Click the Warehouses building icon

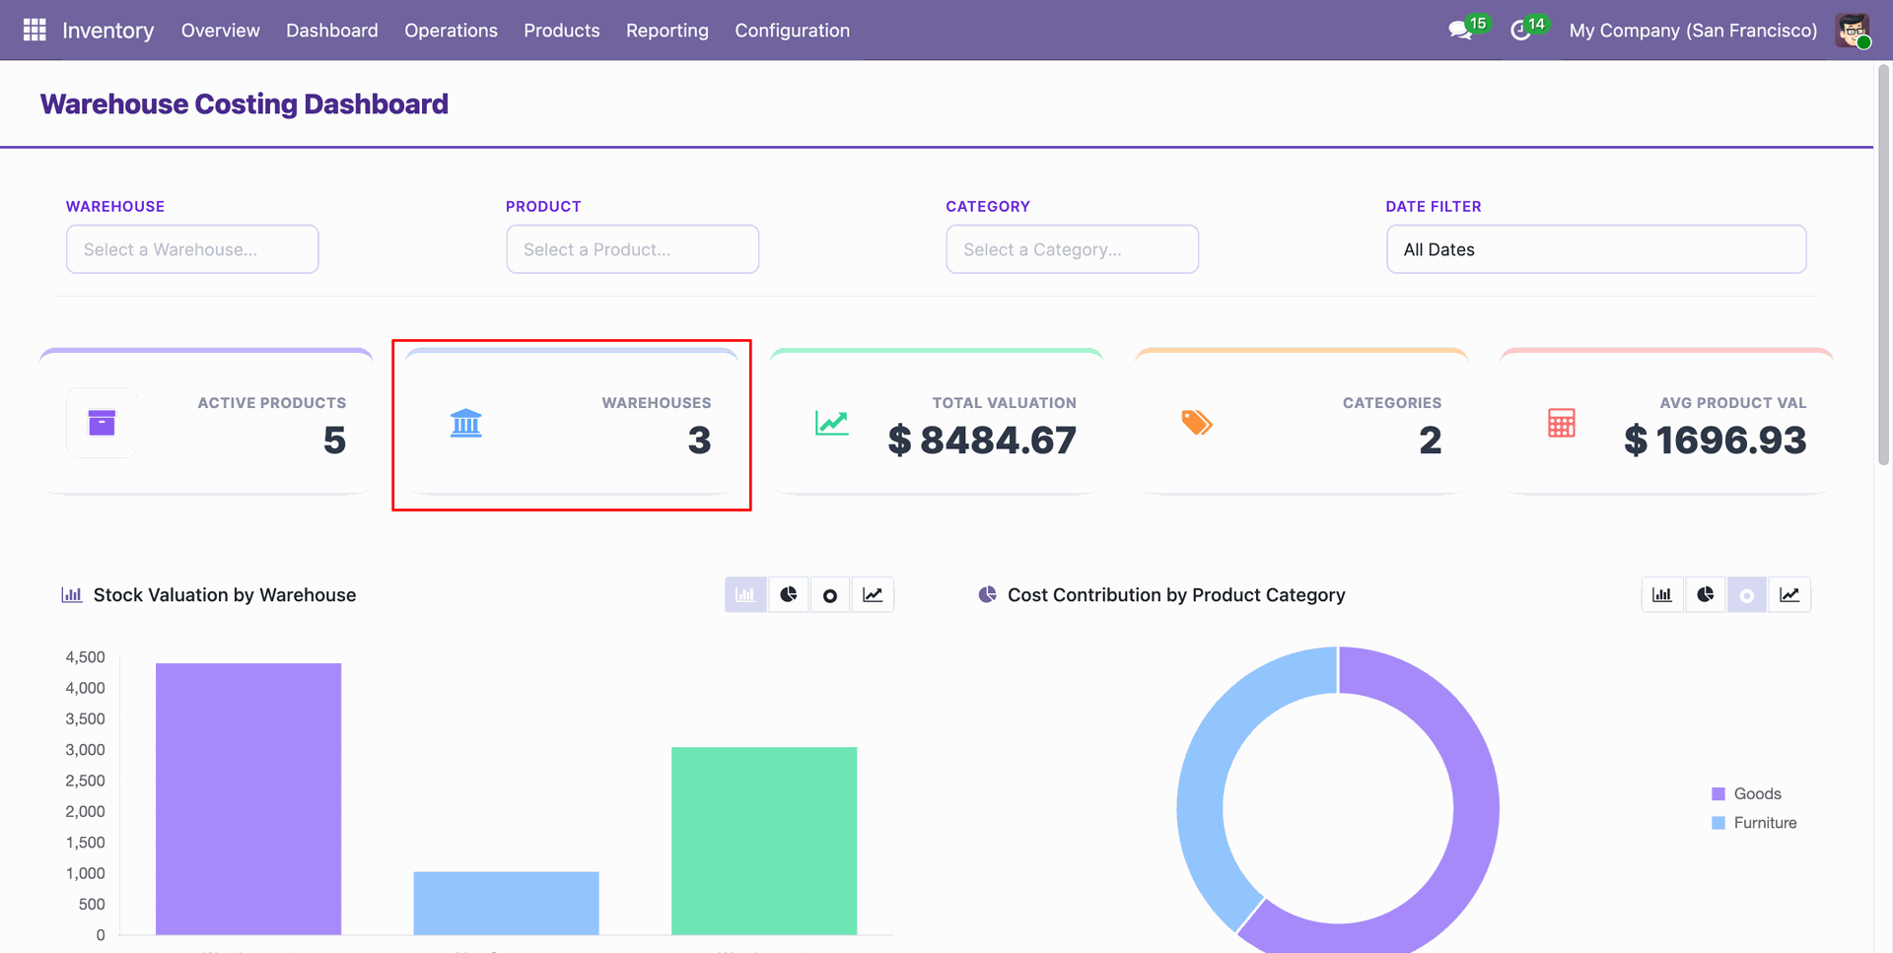coord(466,423)
